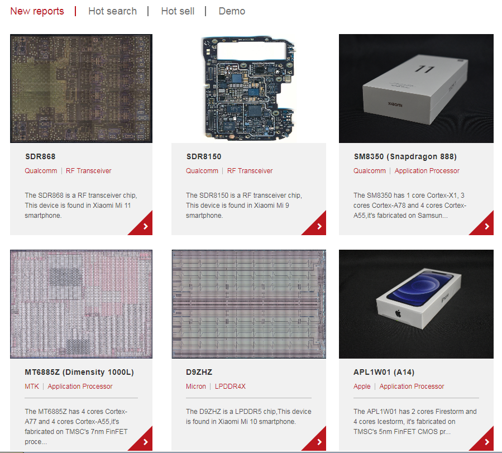Open Snapdragon 888 report via corner arrow
The image size is (502, 453).
tap(486, 226)
